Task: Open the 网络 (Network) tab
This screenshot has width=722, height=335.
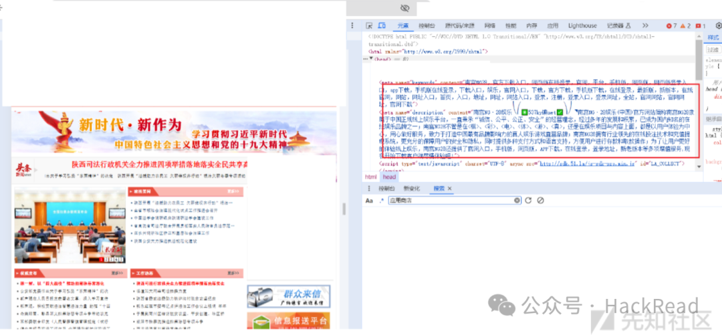Action: [490, 26]
